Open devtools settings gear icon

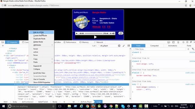click(x=183, y=42)
